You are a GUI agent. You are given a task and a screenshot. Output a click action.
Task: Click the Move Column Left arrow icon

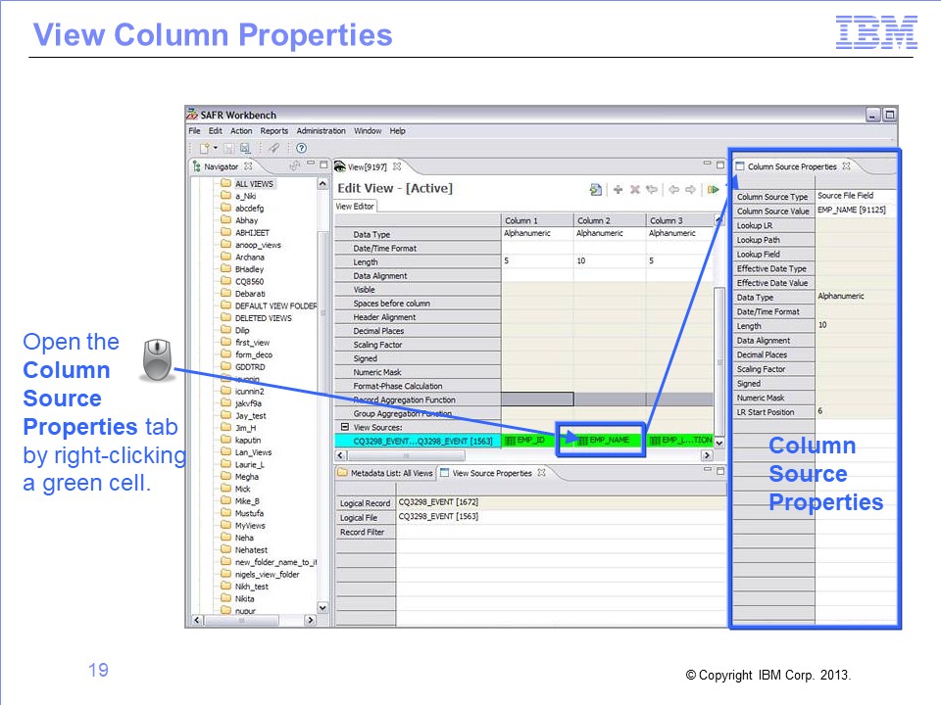coord(674,189)
